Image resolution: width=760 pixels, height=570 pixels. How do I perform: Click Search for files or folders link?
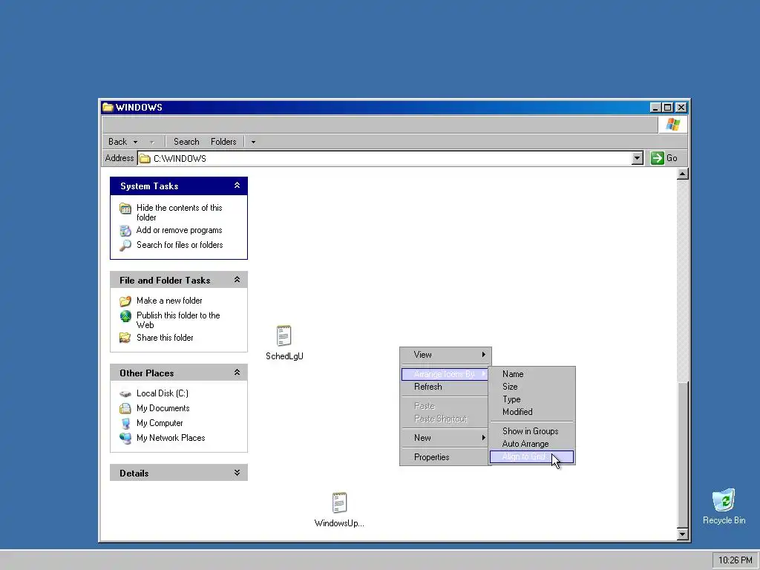[180, 245]
